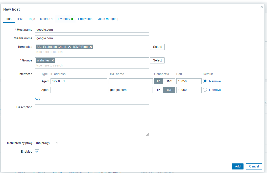This screenshot has width=267, height=173.
Task: Cancel the New host dialog
Action: (x=254, y=166)
